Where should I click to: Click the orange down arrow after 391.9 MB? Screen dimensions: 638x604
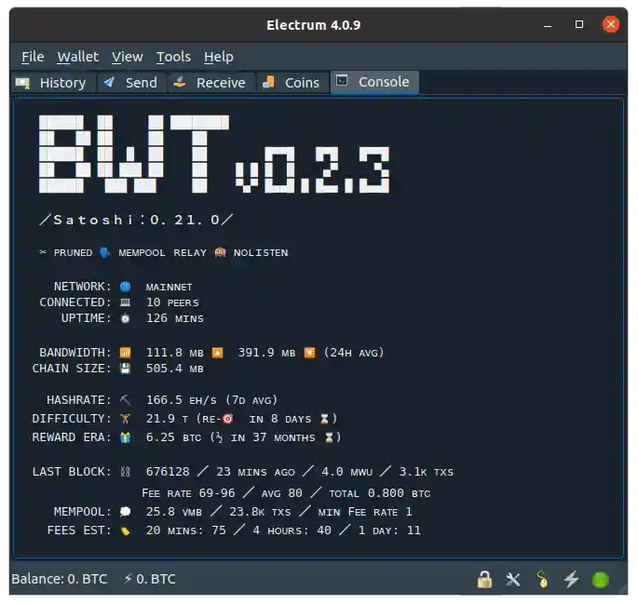pyautogui.click(x=309, y=353)
